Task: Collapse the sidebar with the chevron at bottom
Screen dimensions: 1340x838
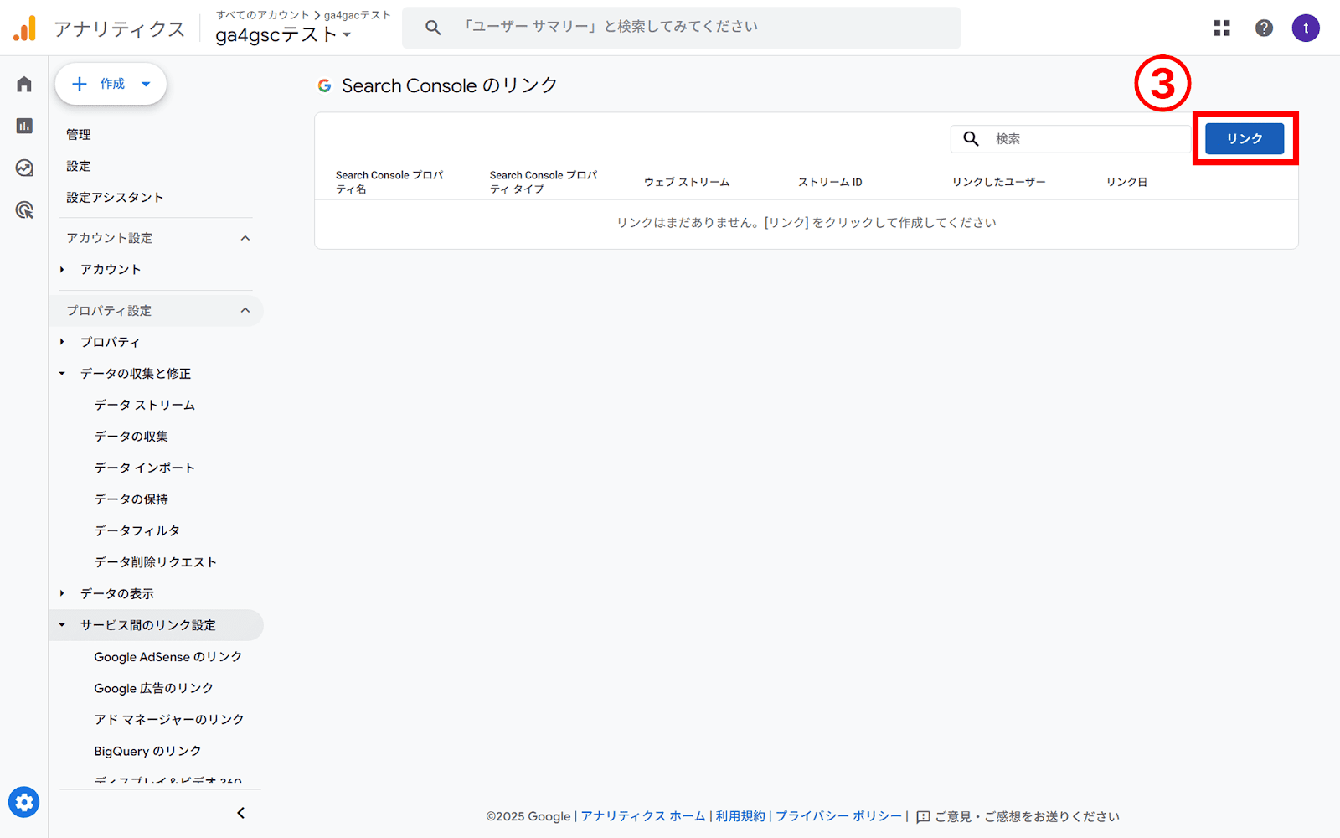Action: [240, 812]
